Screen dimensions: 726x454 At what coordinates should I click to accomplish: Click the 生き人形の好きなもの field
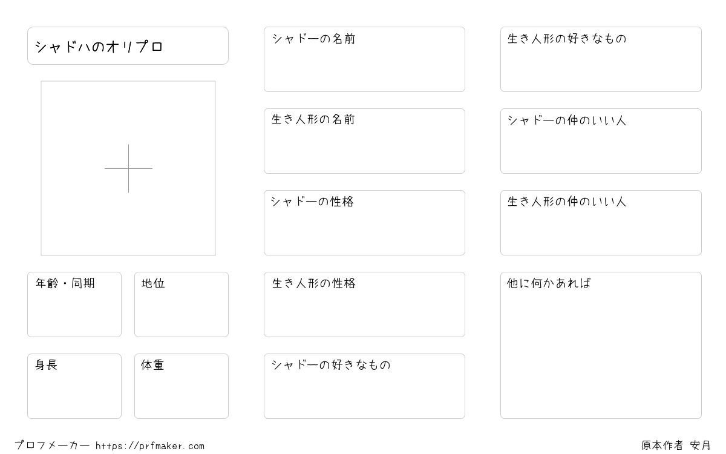pyautogui.click(x=601, y=59)
